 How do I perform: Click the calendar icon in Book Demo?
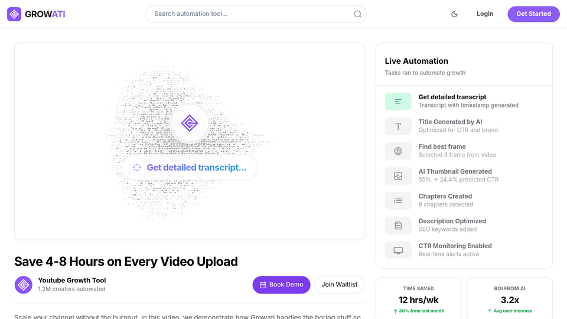263,285
